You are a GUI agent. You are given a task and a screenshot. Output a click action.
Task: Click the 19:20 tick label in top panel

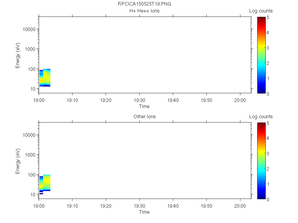click(106, 100)
